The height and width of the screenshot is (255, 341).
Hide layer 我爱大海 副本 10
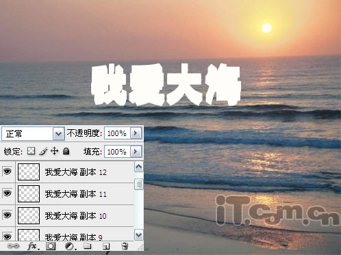coord(8,215)
